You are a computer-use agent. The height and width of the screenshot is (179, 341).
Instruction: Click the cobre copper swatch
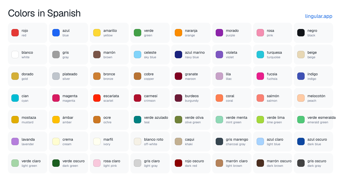[138, 76]
